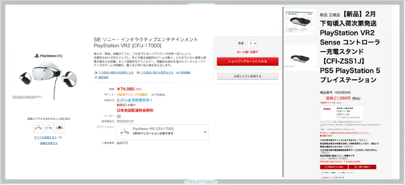Image resolution: width=405 pixels, height=185 pixels.
Task: Click the pencil icon beside first-reviewer link
Action: click(x=96, y=73)
